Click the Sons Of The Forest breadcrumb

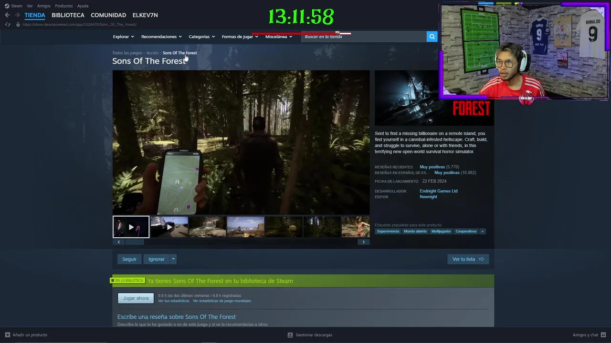coord(179,53)
